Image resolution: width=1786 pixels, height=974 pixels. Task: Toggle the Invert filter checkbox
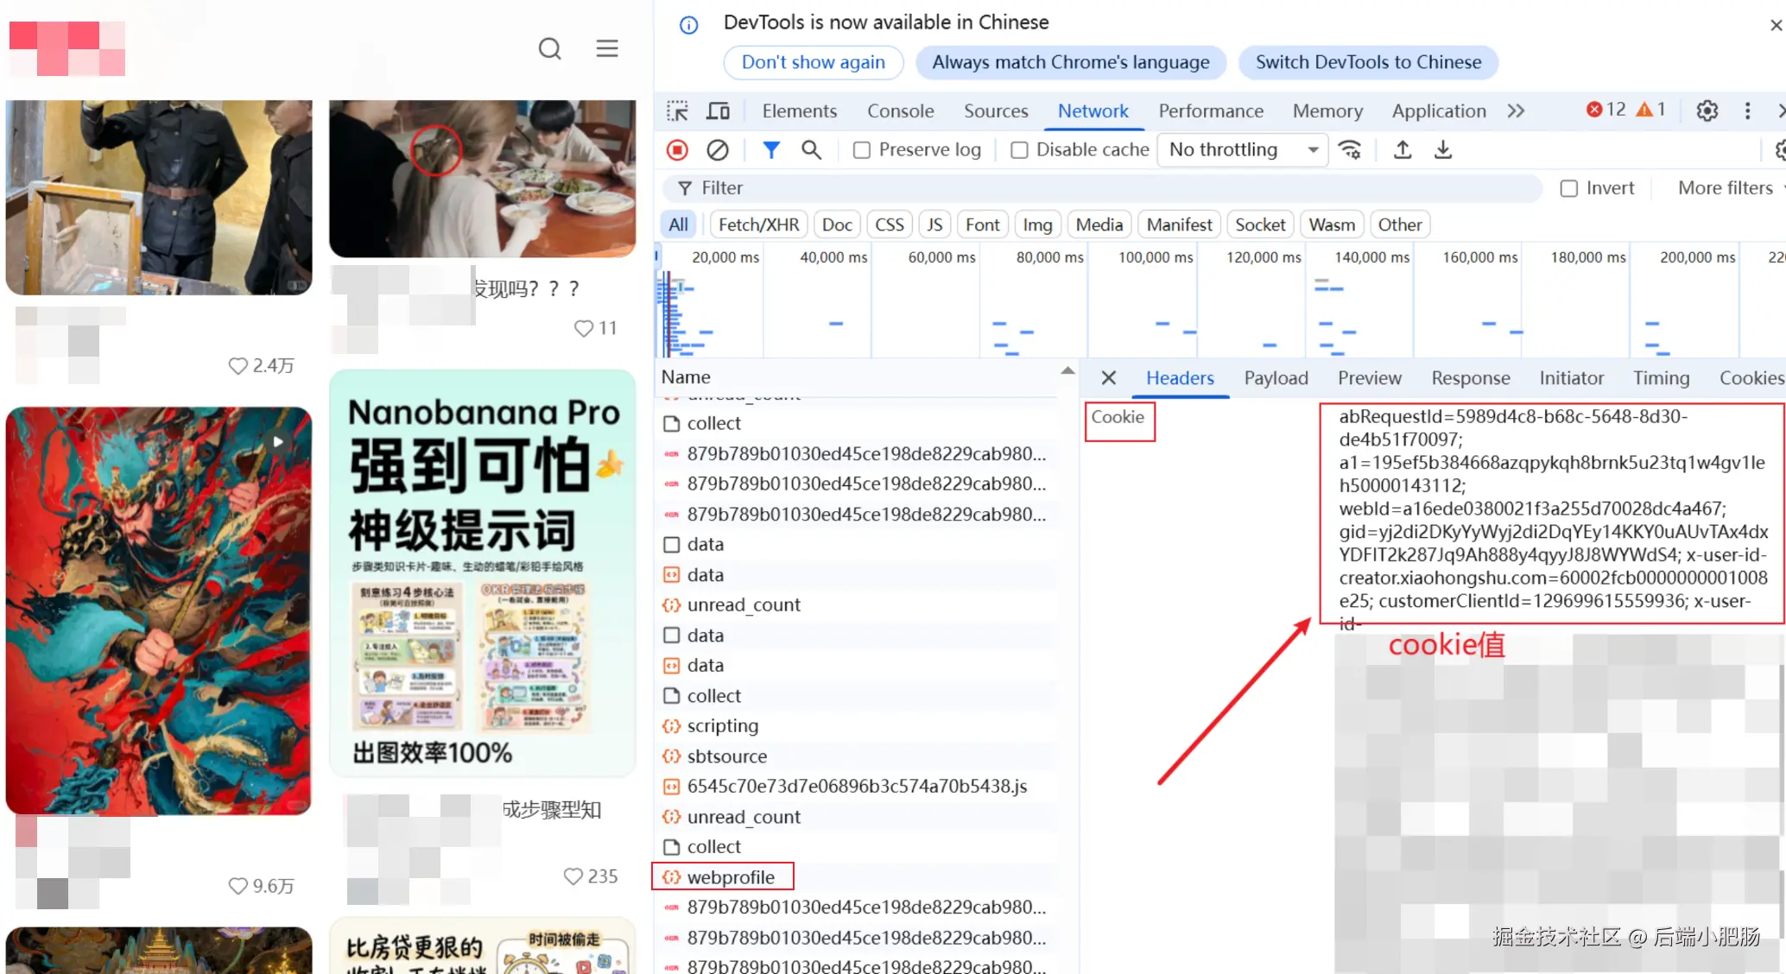[1569, 188]
